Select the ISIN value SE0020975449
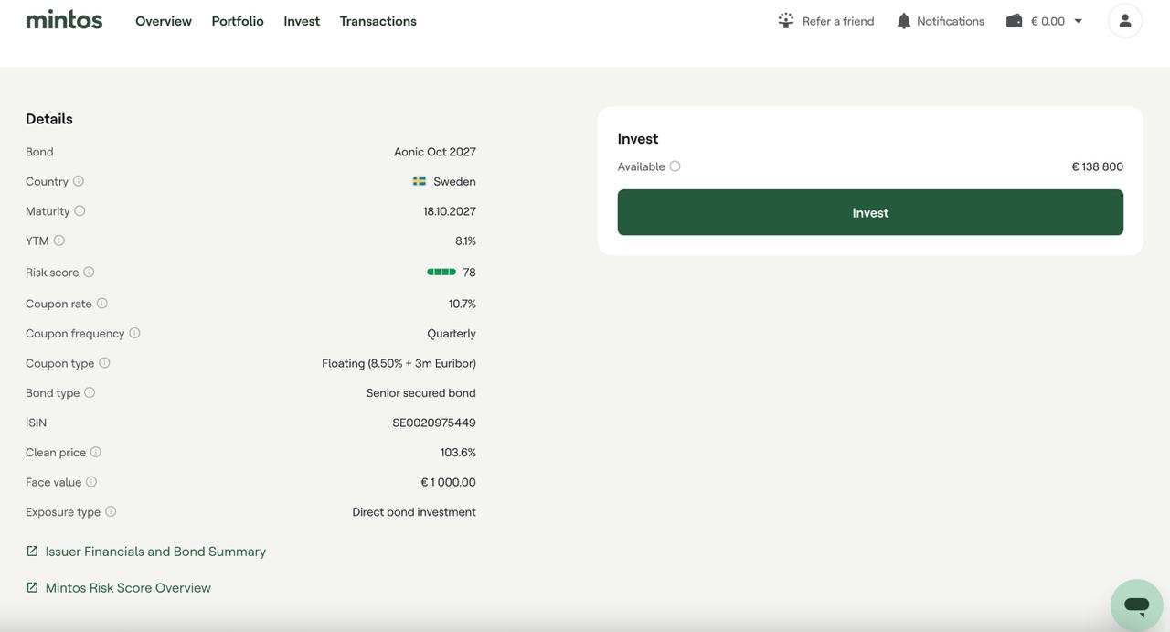The image size is (1170, 632). 434,423
